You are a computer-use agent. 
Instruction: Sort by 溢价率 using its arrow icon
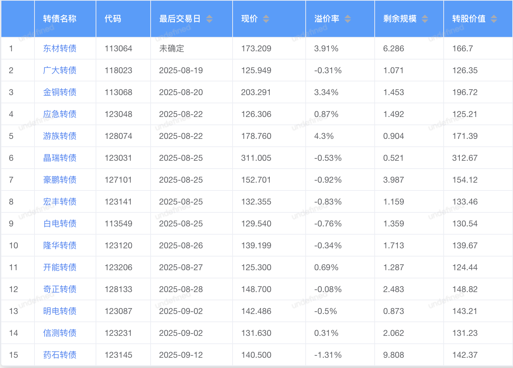click(347, 19)
